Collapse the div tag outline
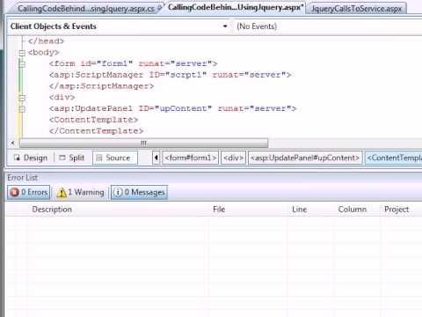 (x=22, y=98)
